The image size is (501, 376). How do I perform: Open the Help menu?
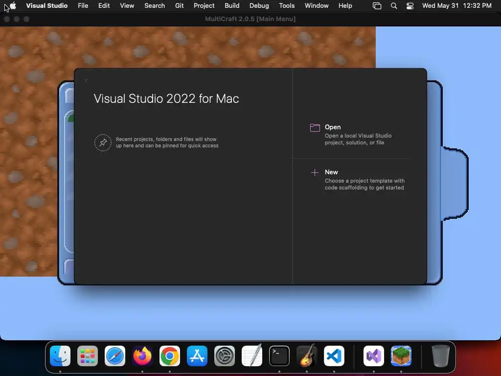(345, 5)
